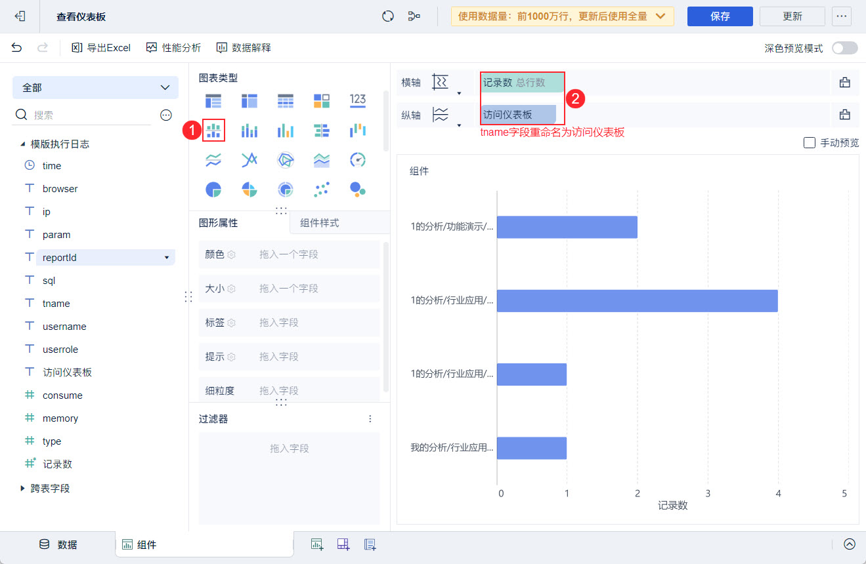Click 性能分析 in the toolbar

tap(173, 48)
